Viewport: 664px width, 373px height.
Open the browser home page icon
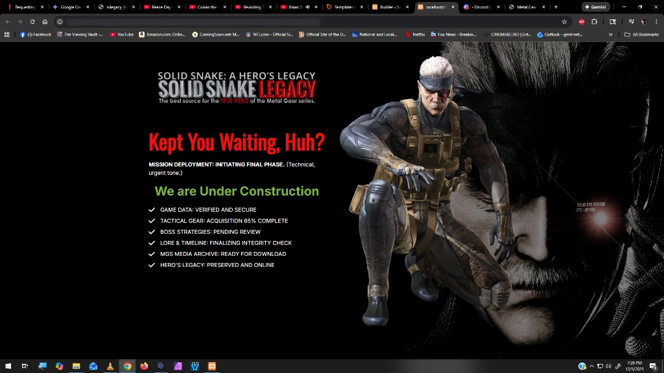coord(45,21)
